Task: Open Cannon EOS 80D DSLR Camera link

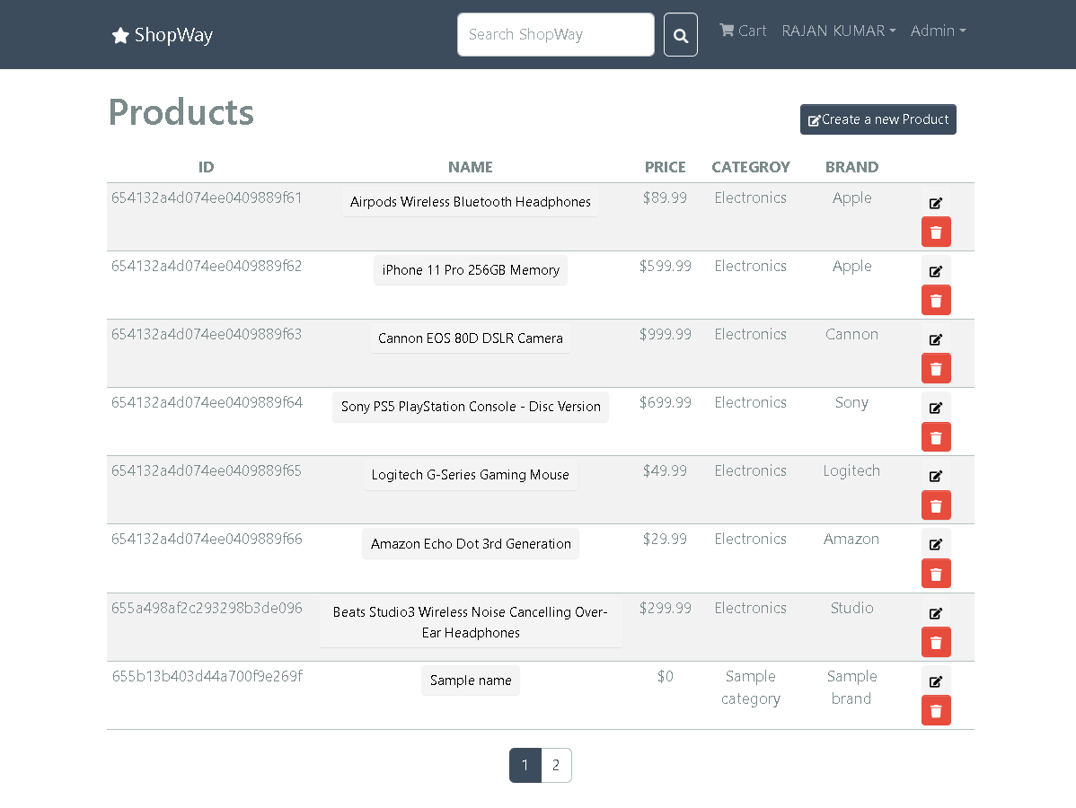Action: coord(470,338)
